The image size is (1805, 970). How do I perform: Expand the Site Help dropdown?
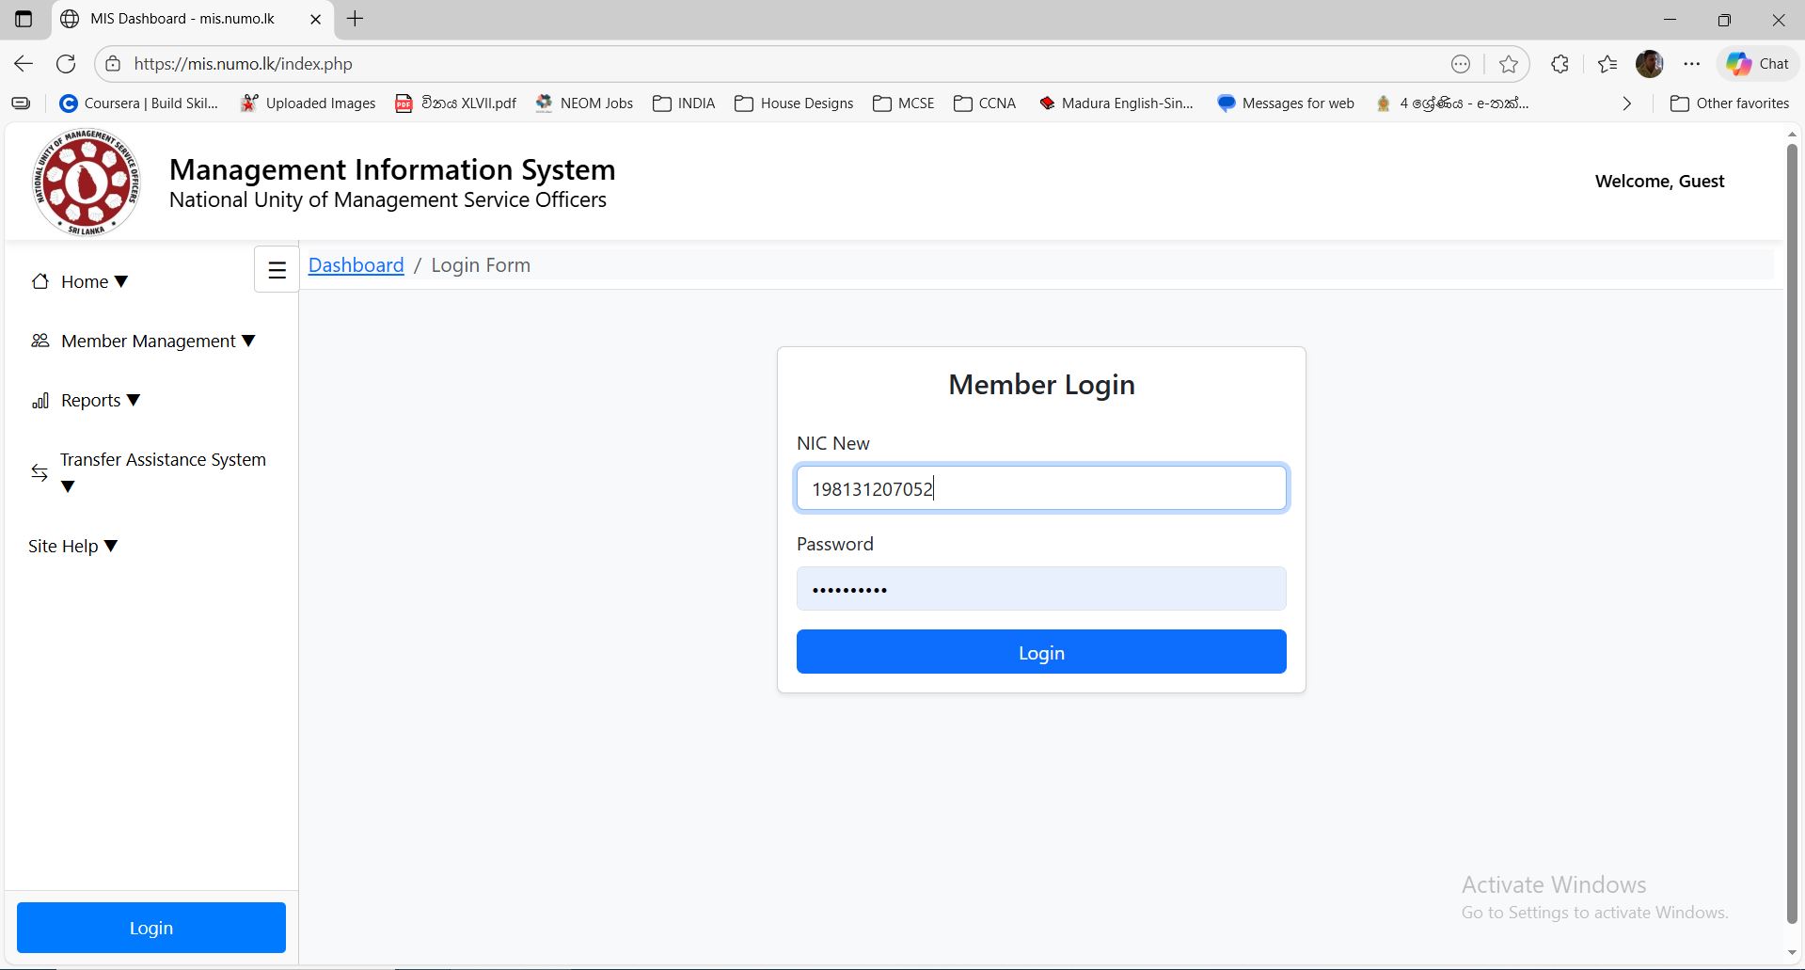tap(112, 546)
